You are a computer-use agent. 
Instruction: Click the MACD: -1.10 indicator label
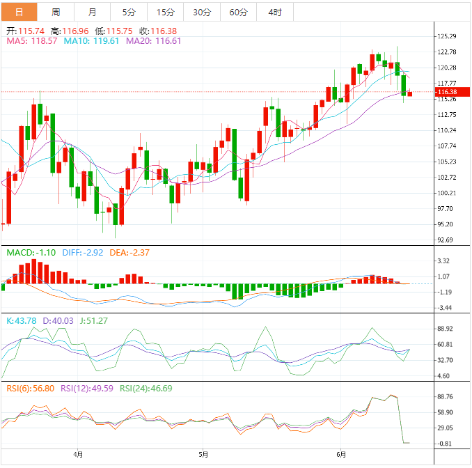(31, 252)
